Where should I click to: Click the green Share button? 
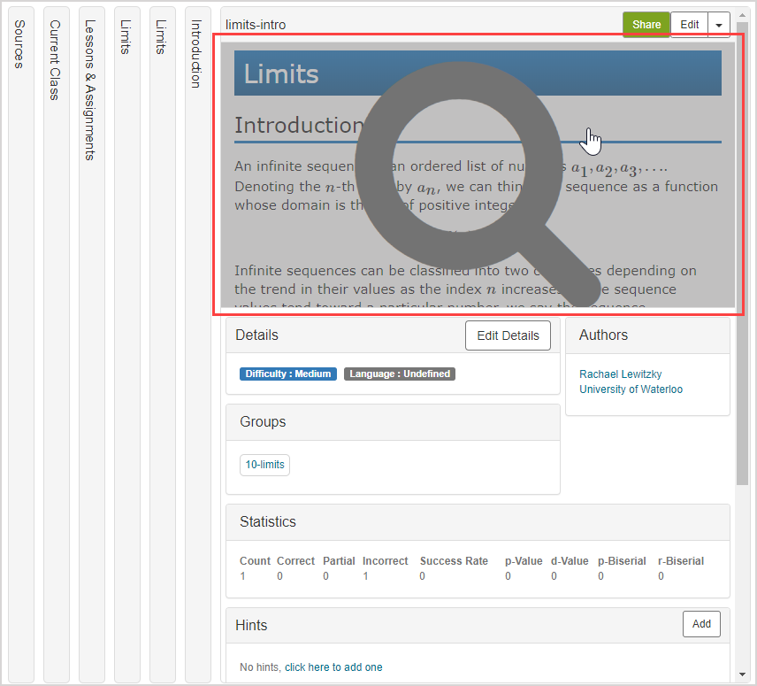tap(646, 25)
